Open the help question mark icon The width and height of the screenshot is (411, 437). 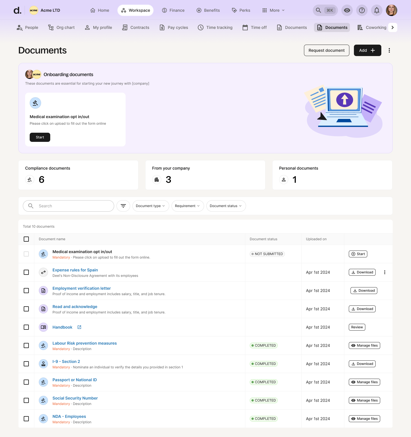tap(362, 10)
